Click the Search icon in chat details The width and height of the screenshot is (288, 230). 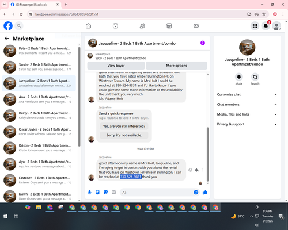pos(255,77)
